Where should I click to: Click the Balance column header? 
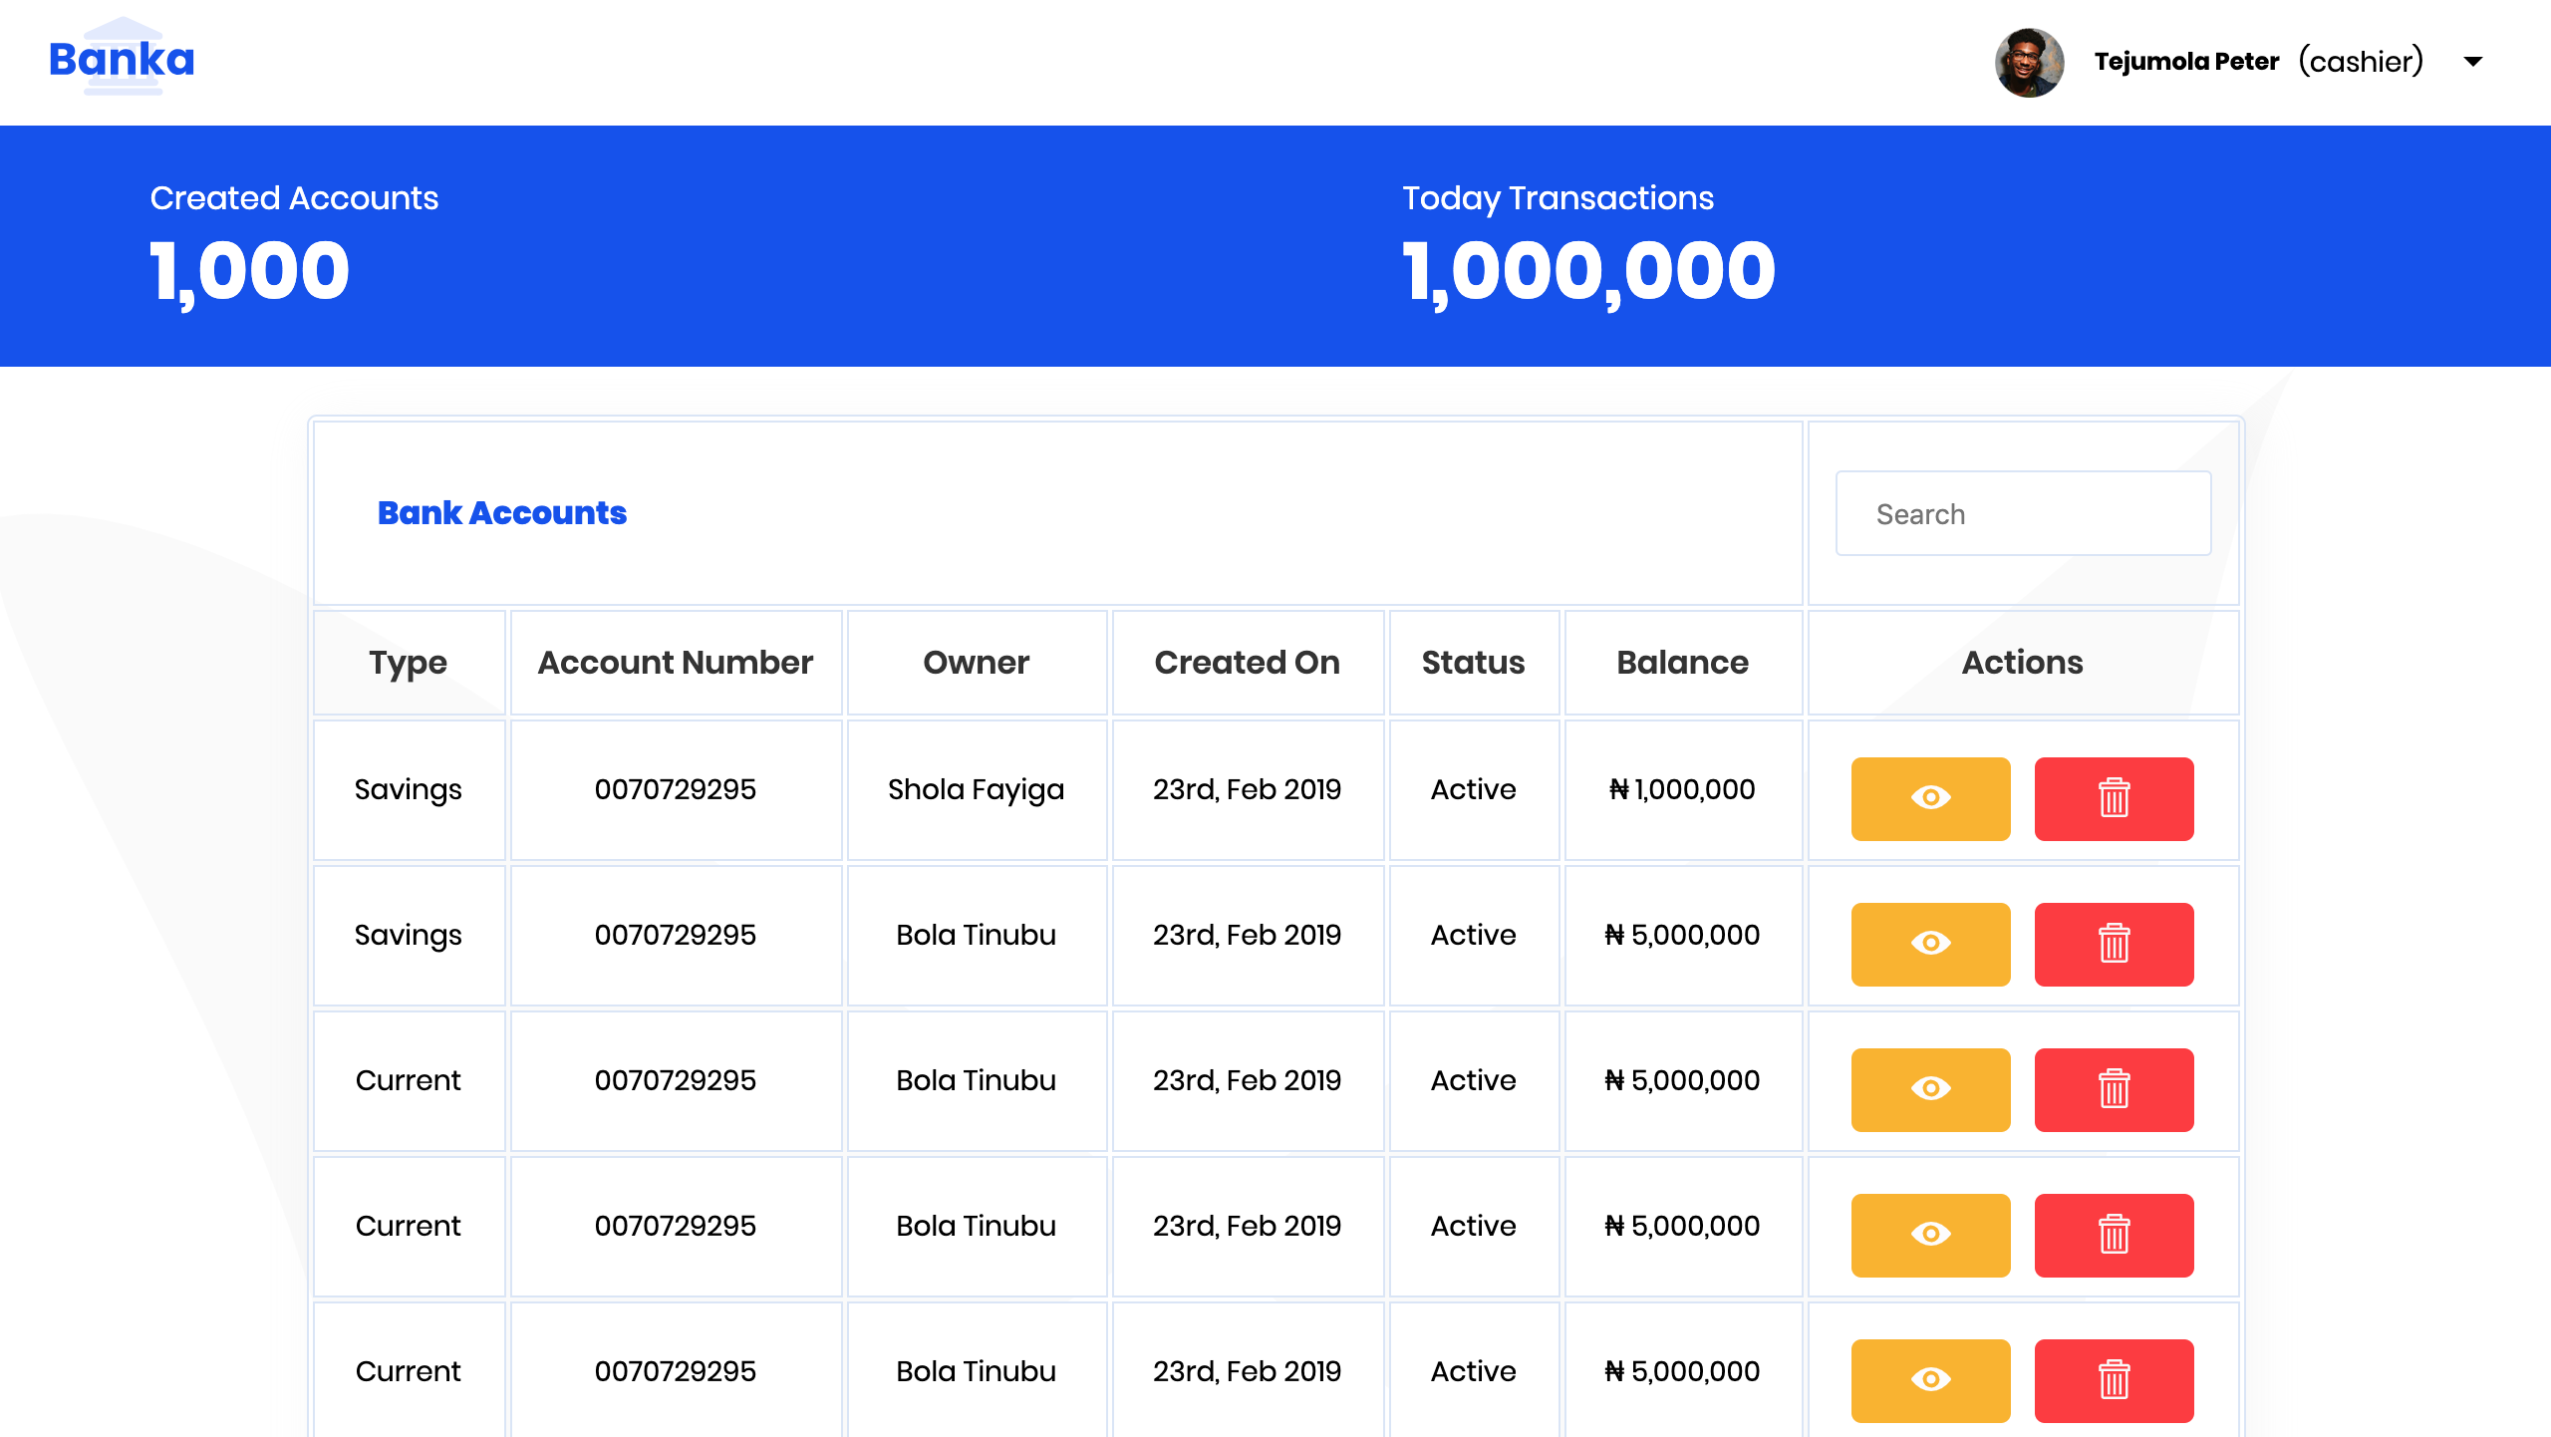coord(1682,663)
